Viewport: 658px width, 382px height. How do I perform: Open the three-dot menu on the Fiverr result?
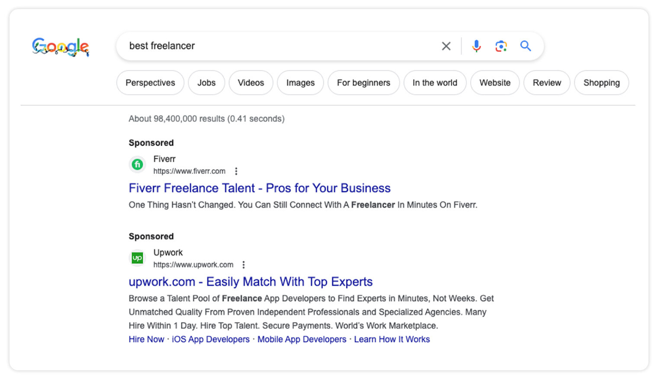click(x=236, y=171)
